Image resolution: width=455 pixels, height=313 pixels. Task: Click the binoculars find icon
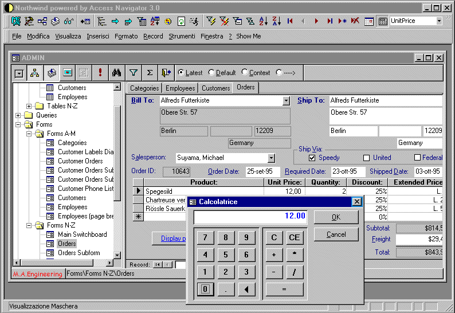(116, 73)
